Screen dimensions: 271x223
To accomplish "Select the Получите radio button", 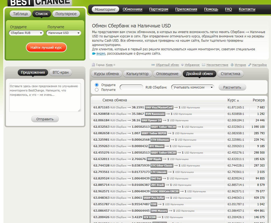I will pos(97,90).
